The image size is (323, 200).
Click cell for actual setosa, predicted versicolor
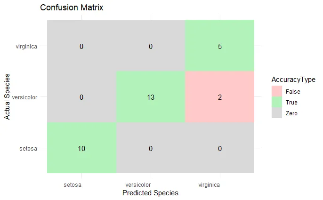point(151,148)
